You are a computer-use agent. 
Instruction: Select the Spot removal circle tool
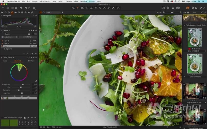tap(100, 8)
